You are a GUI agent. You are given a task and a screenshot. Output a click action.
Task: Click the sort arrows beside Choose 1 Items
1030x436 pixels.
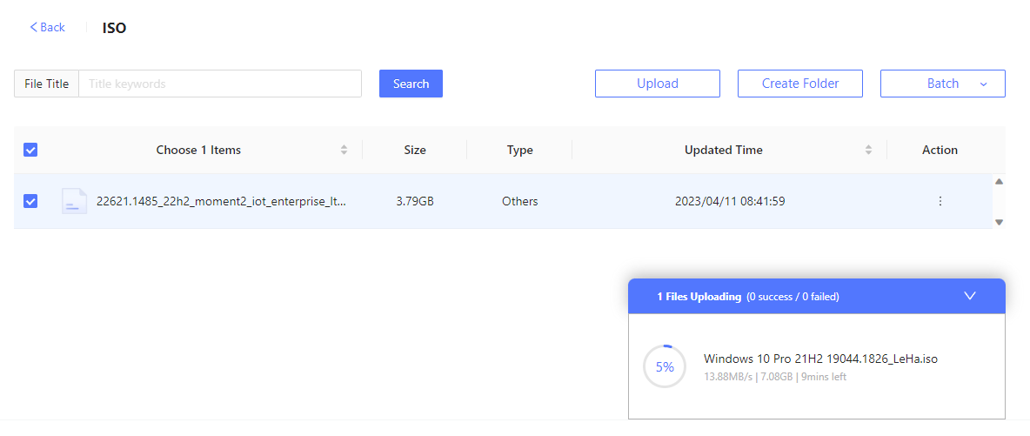point(344,150)
